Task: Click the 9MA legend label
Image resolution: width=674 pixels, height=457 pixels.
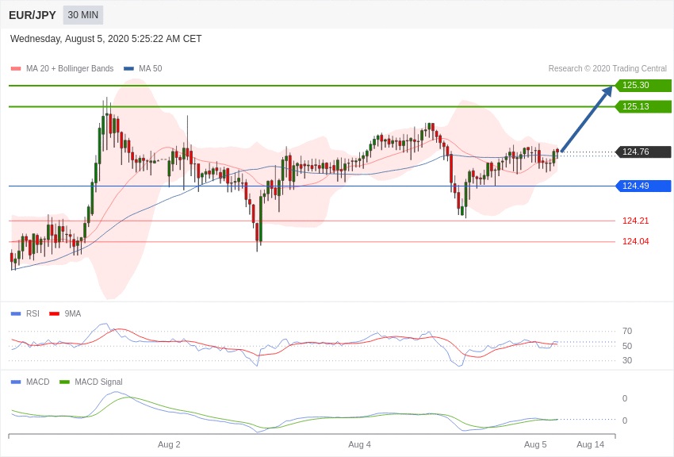Action: point(73,314)
